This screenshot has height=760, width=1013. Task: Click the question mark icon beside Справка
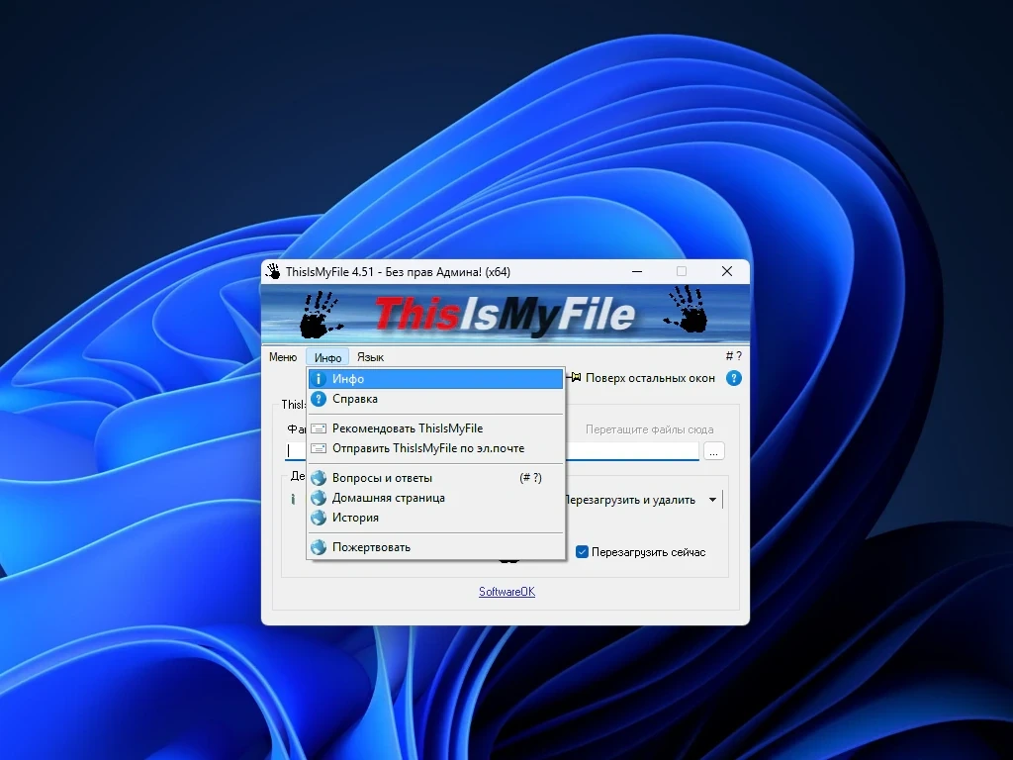(318, 399)
